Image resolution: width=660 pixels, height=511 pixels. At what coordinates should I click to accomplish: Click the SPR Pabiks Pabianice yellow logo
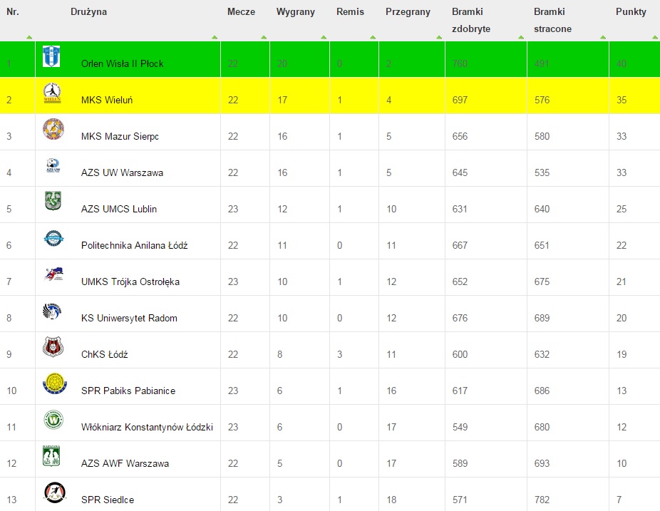[54, 384]
